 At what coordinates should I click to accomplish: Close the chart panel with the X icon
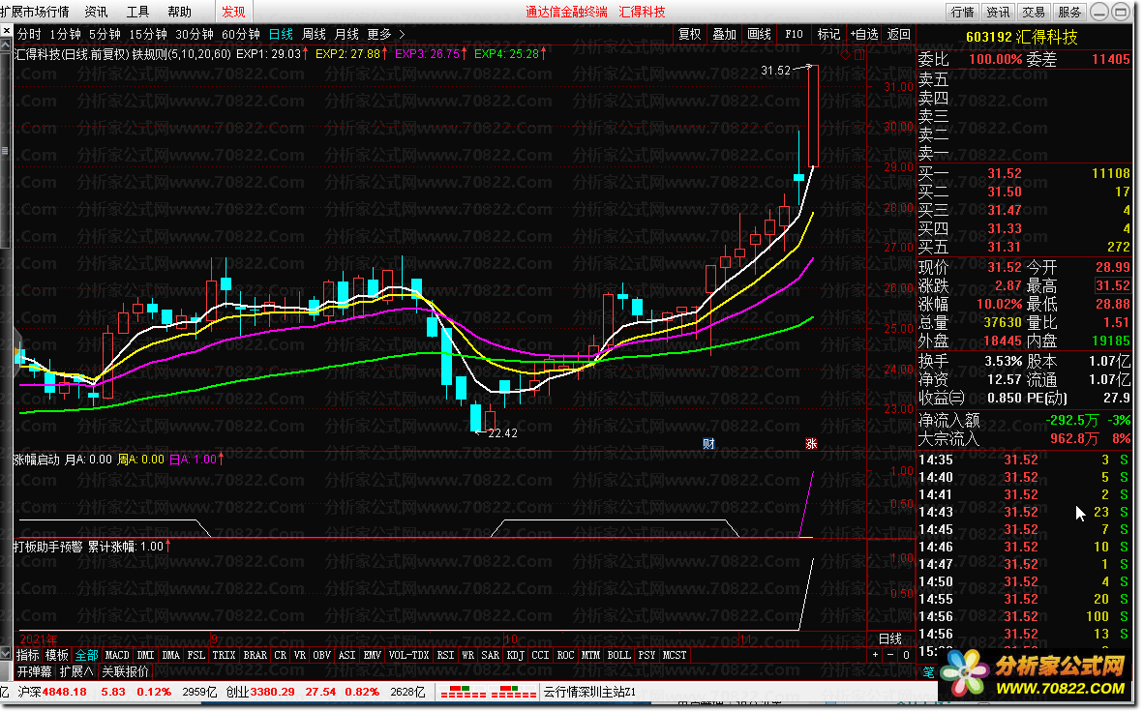tap(7, 31)
